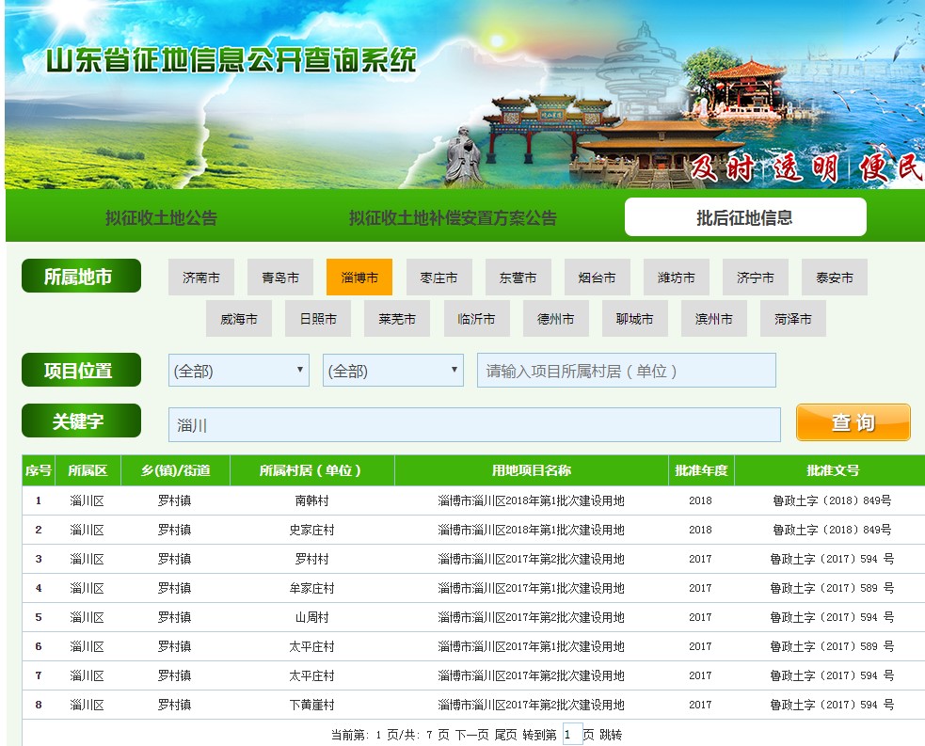Viewport: 925px width, 746px height.
Task: Open the 拟征收土地公告 tab
Action: 161,218
